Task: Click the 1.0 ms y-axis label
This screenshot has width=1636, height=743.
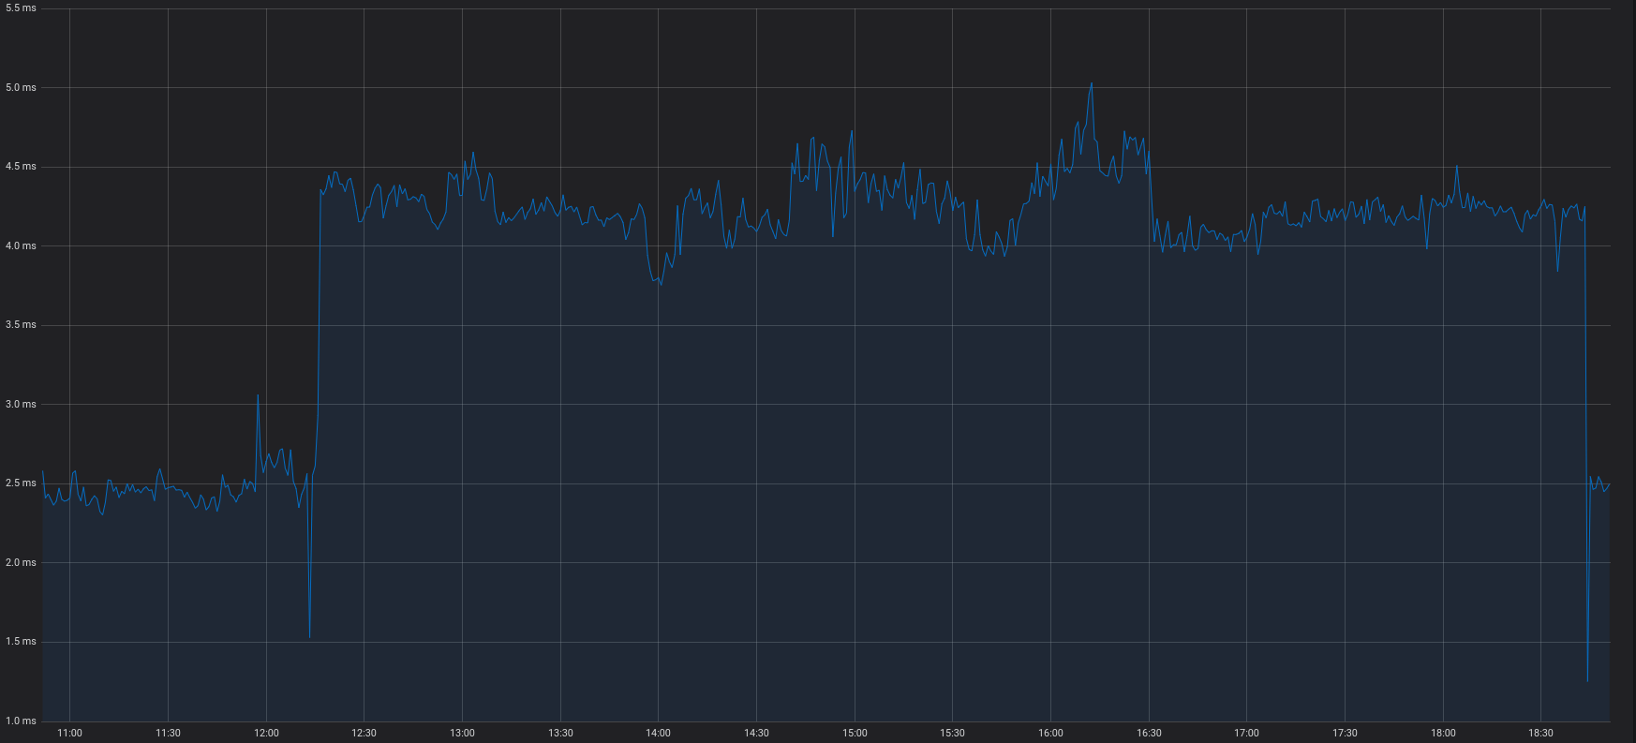Action: pos(21,721)
